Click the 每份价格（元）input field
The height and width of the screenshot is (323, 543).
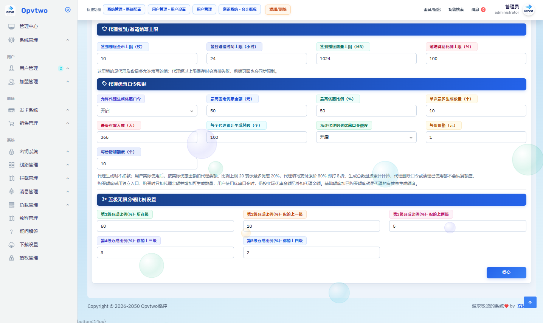pos(476,137)
